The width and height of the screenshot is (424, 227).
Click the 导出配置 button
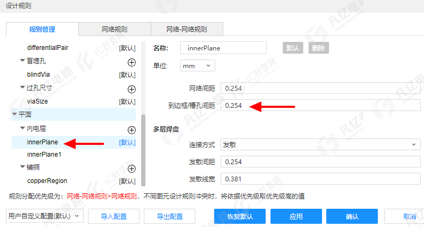point(170,216)
